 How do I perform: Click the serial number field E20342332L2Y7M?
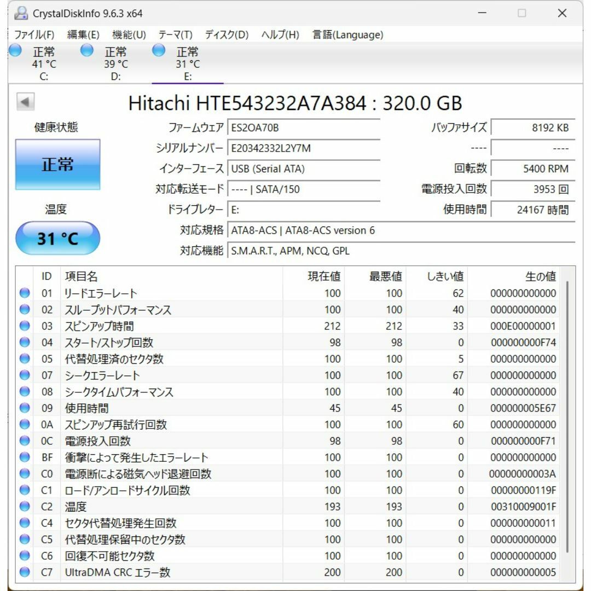click(304, 148)
